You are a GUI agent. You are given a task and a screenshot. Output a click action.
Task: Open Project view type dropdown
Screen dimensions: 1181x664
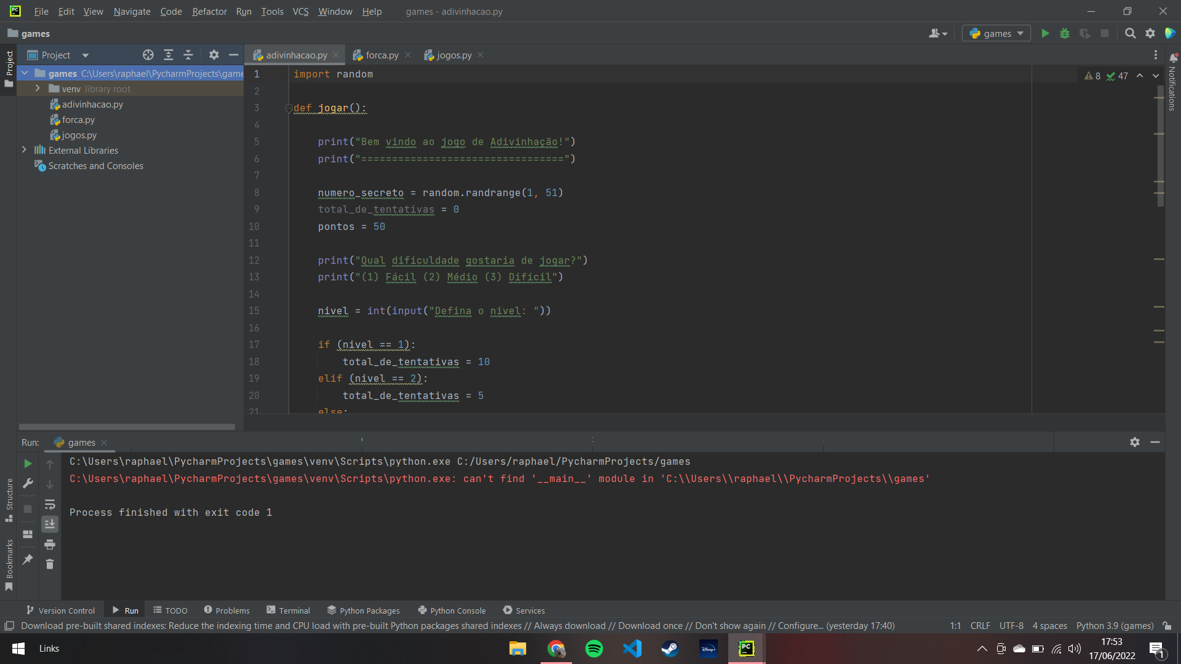click(x=85, y=55)
